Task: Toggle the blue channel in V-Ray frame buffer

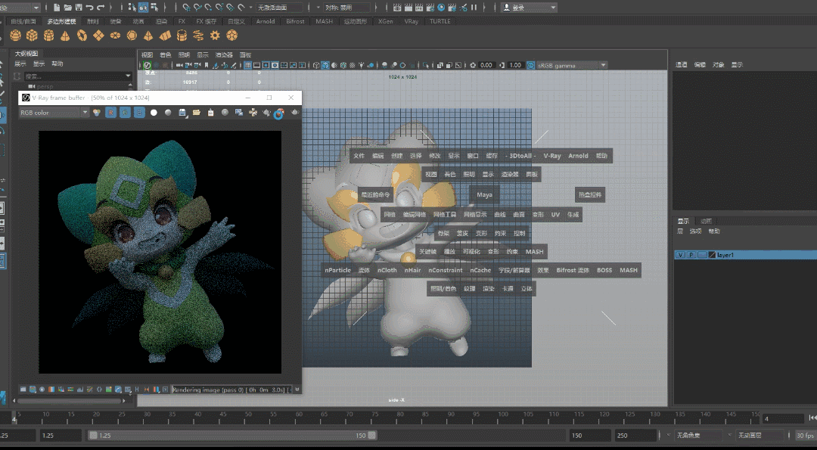Action: tap(139, 113)
